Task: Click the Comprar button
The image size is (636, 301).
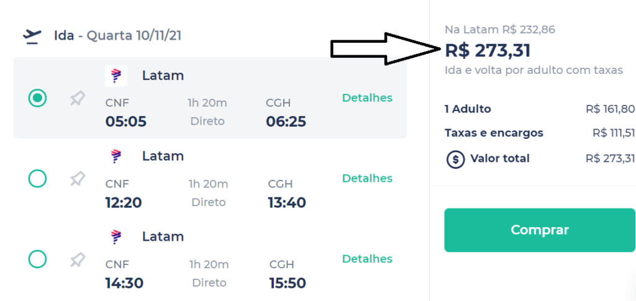Action: coord(540,230)
